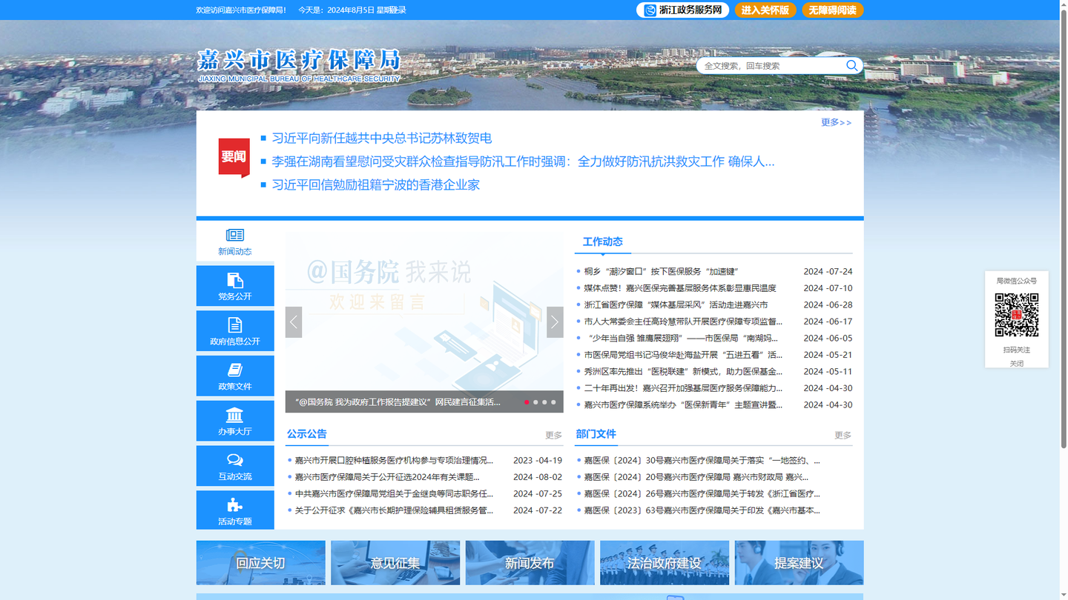The height and width of the screenshot is (600, 1068).
Task: Show previous slide with left arrow
Action: click(x=294, y=322)
